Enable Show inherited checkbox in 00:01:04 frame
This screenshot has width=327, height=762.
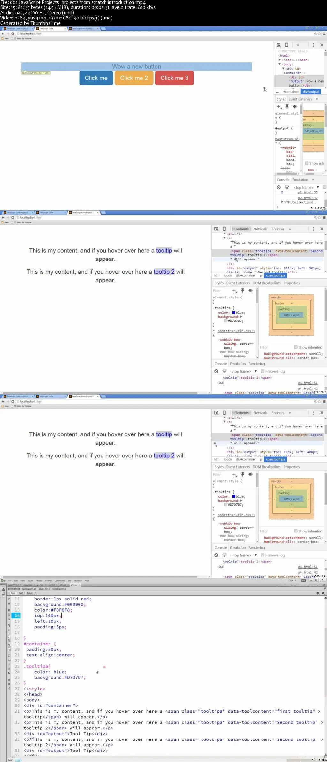(296, 347)
